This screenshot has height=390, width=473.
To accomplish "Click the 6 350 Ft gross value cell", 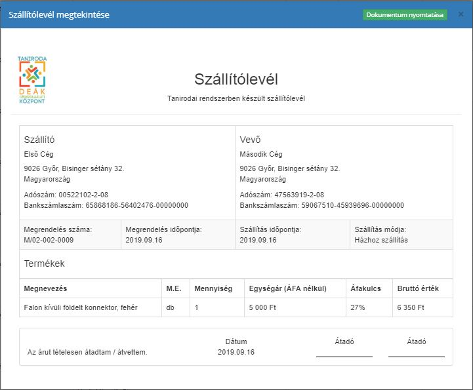I will [411, 307].
